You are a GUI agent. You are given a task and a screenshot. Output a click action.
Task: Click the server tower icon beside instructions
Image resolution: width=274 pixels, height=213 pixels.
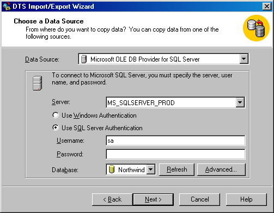(38, 83)
